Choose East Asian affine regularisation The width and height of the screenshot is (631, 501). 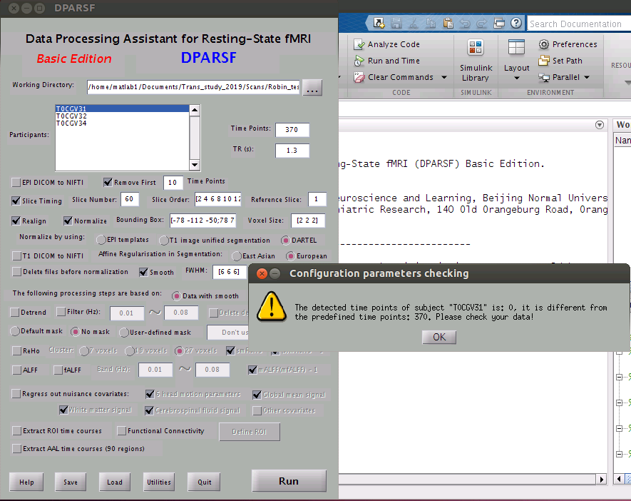tap(237, 256)
